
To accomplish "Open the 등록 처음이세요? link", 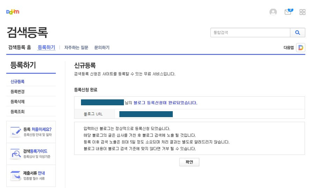I will click(37, 129).
